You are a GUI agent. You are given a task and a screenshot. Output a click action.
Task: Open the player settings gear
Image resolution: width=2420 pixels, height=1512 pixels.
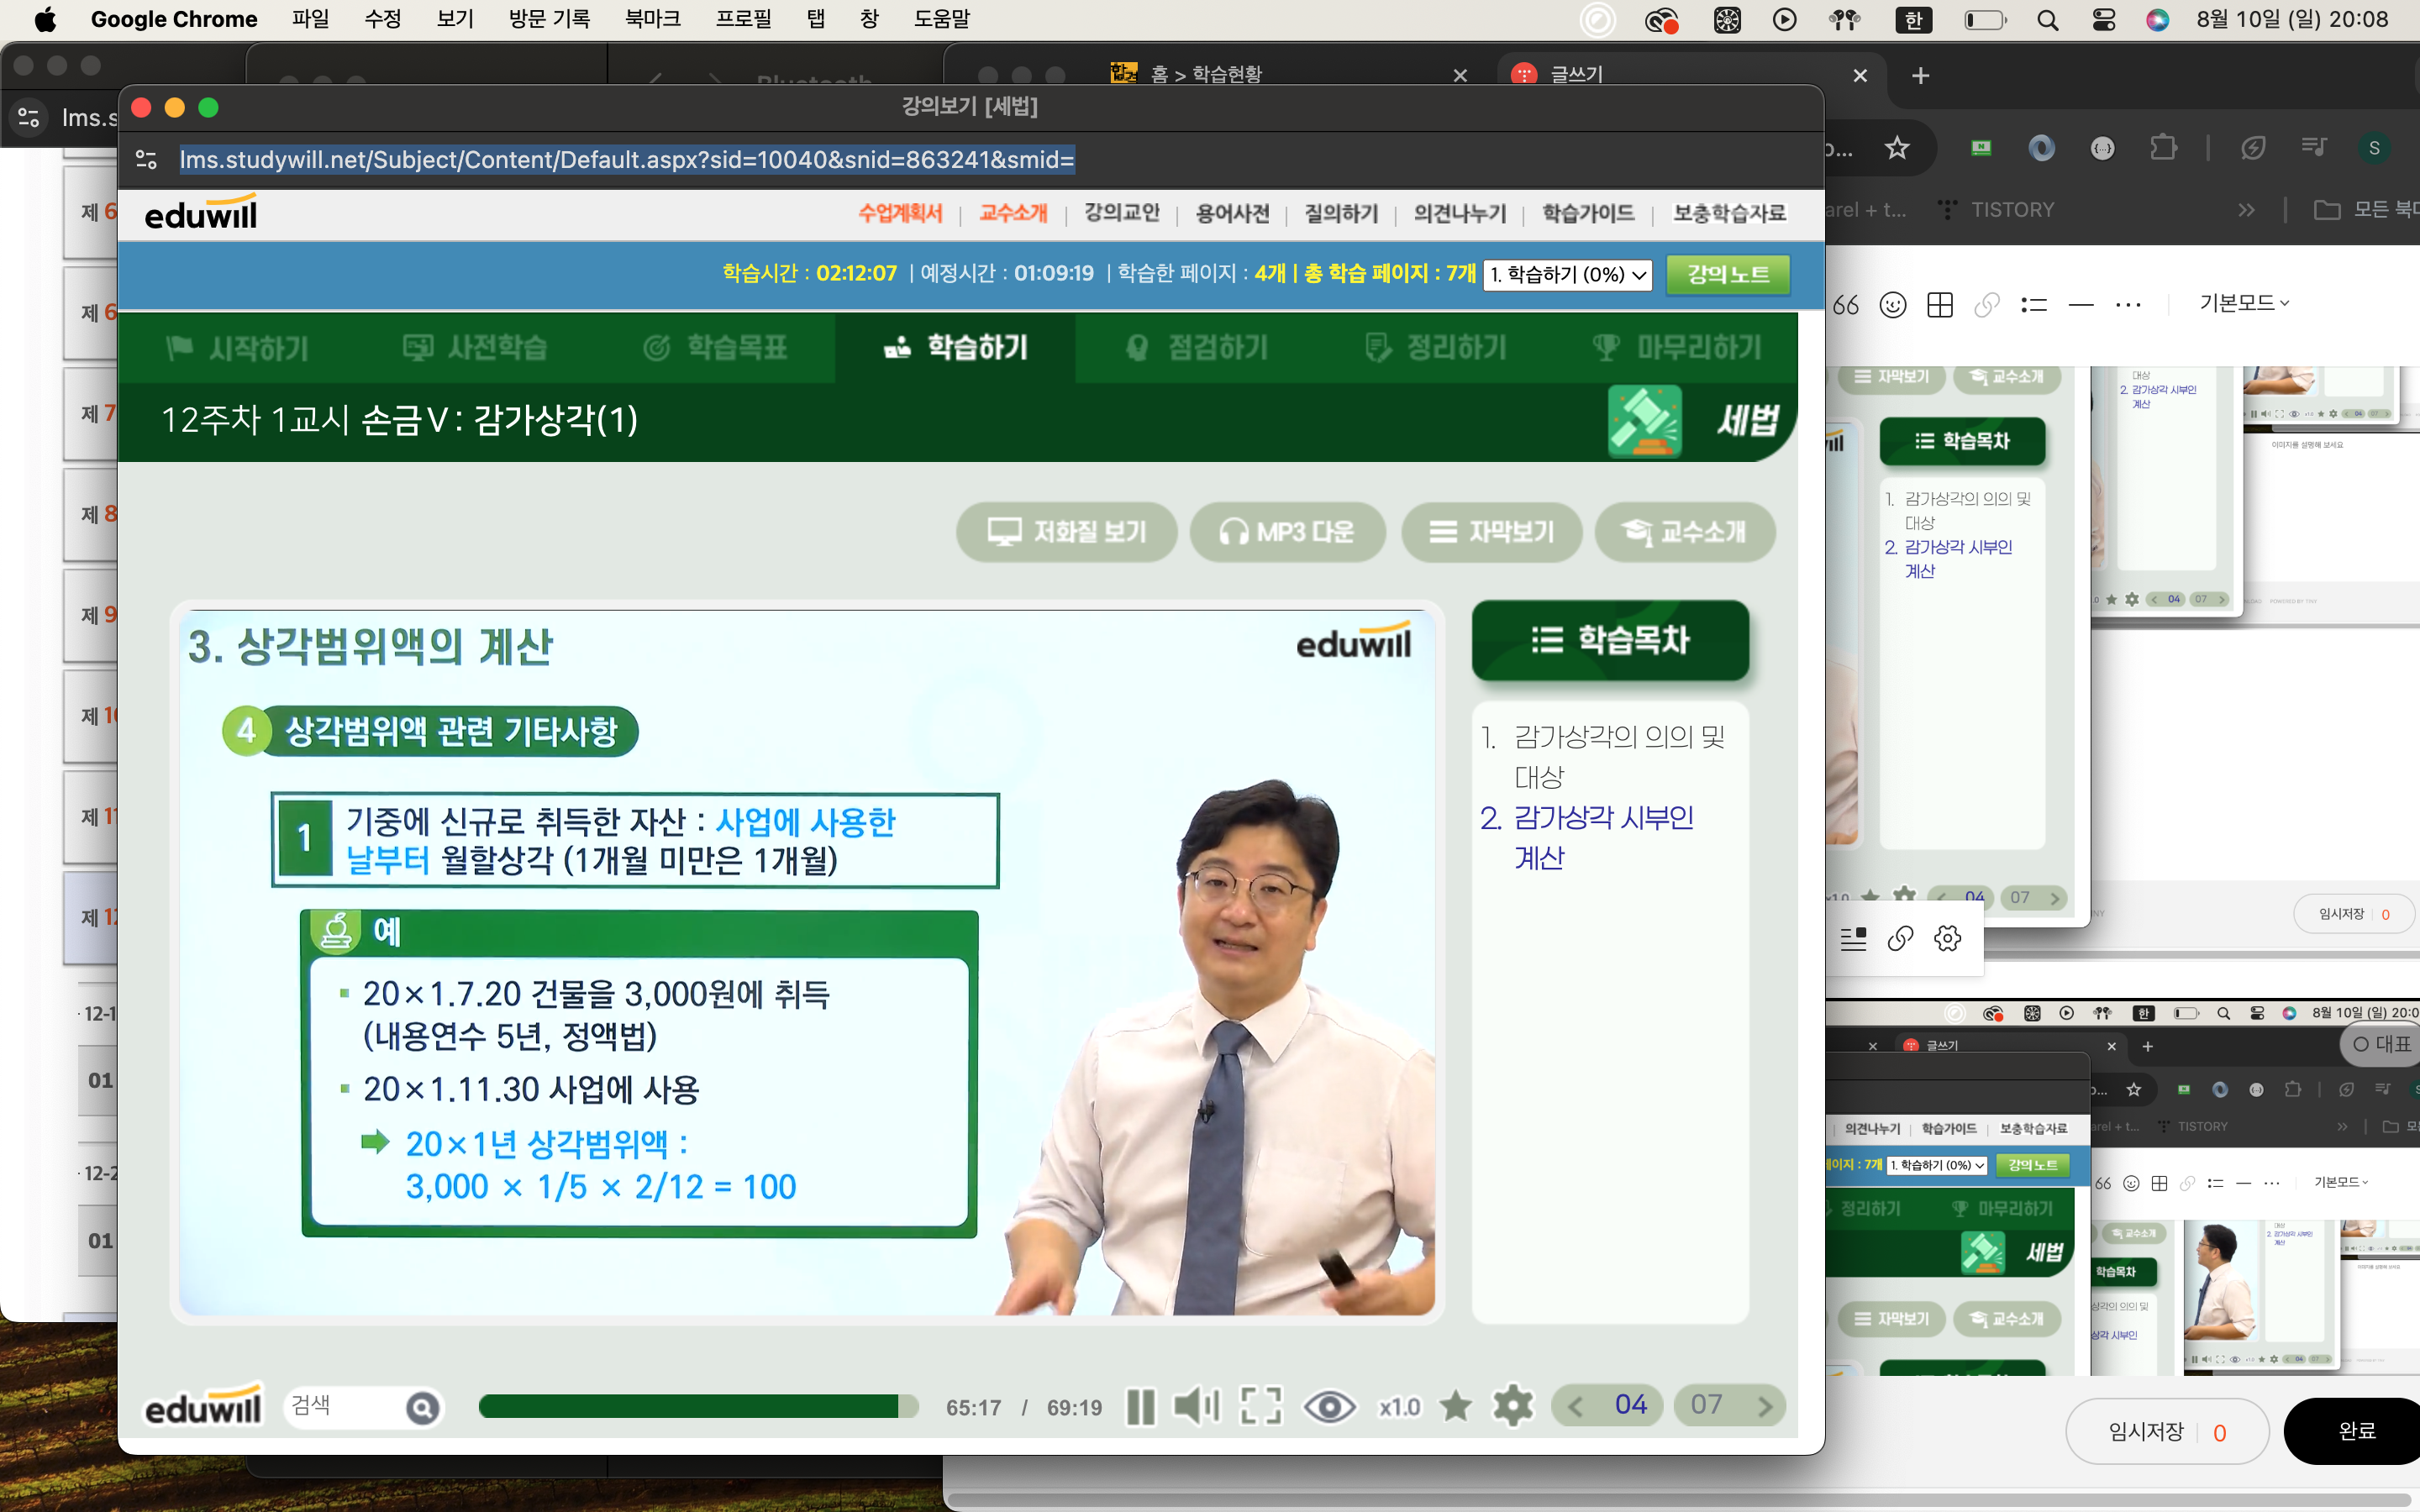pyautogui.click(x=1513, y=1406)
